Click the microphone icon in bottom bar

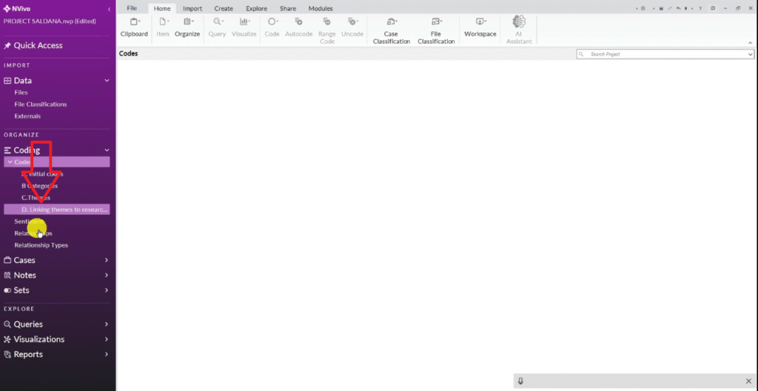click(520, 381)
